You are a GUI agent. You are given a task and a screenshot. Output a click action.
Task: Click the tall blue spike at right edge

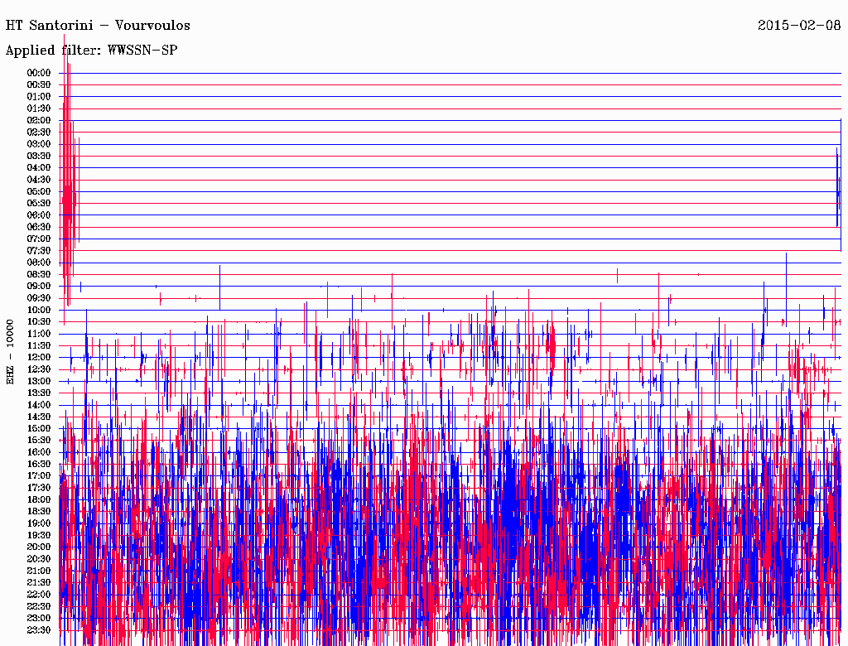[x=838, y=186]
